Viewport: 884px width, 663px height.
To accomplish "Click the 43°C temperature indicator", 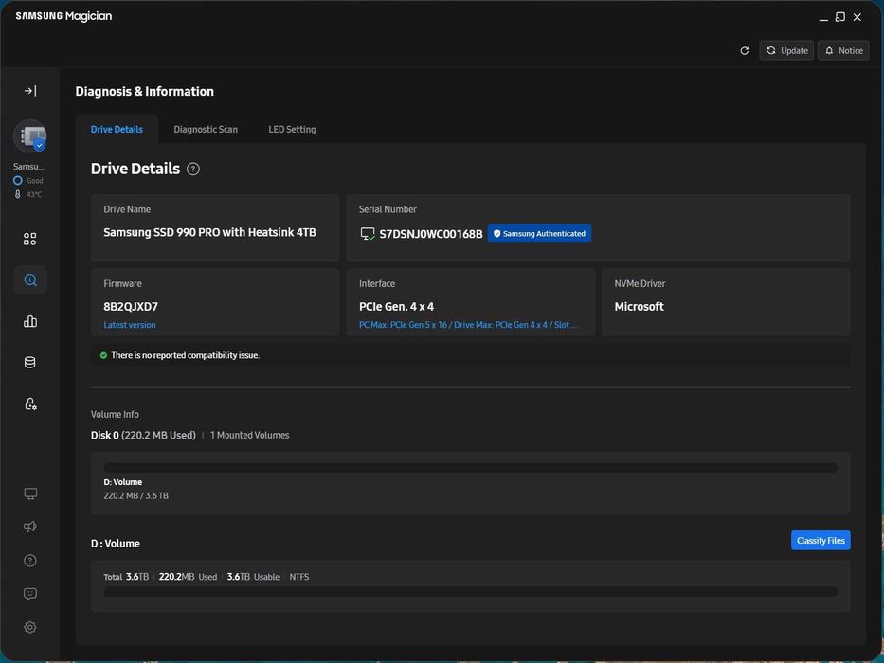I will click(28, 194).
